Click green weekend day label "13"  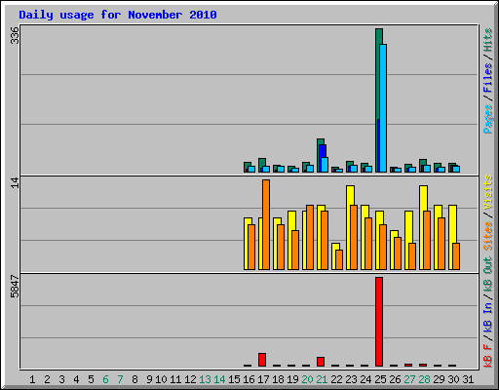[x=205, y=379]
